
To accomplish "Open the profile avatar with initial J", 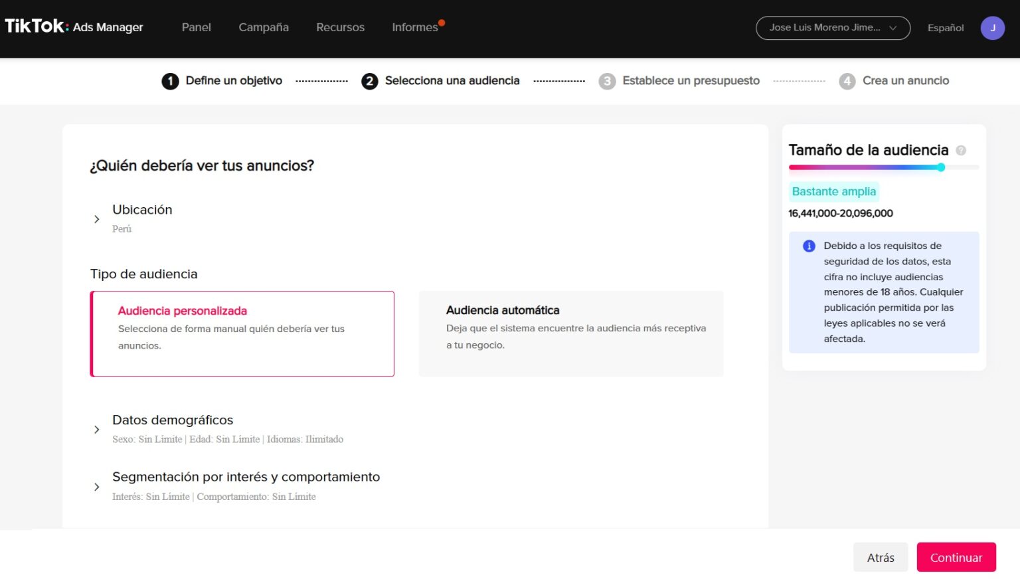I will tap(992, 28).
